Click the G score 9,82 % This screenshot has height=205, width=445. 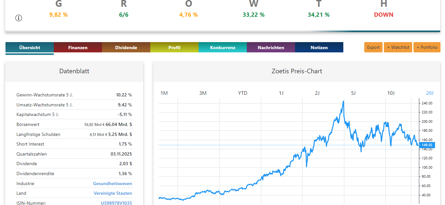(59, 15)
